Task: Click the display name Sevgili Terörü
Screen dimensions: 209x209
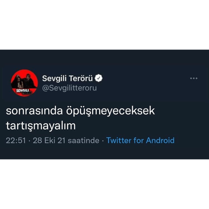Action: click(67, 78)
